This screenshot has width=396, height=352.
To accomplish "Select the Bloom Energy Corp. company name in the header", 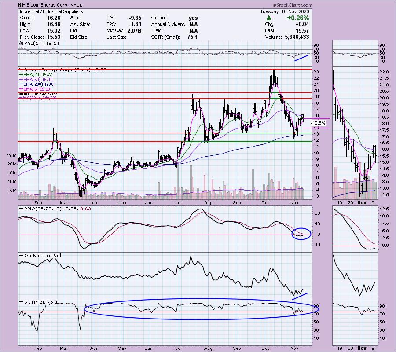I will coord(47,5).
